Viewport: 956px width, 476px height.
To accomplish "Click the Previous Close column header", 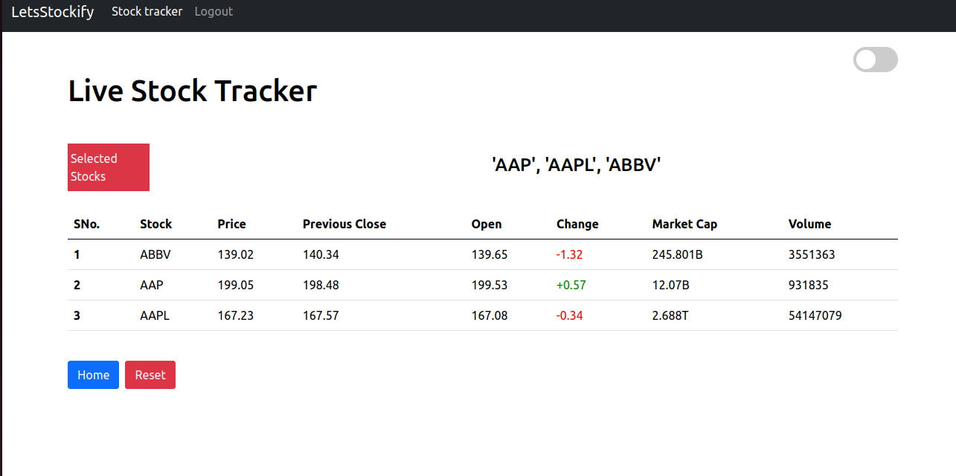I will 344,224.
